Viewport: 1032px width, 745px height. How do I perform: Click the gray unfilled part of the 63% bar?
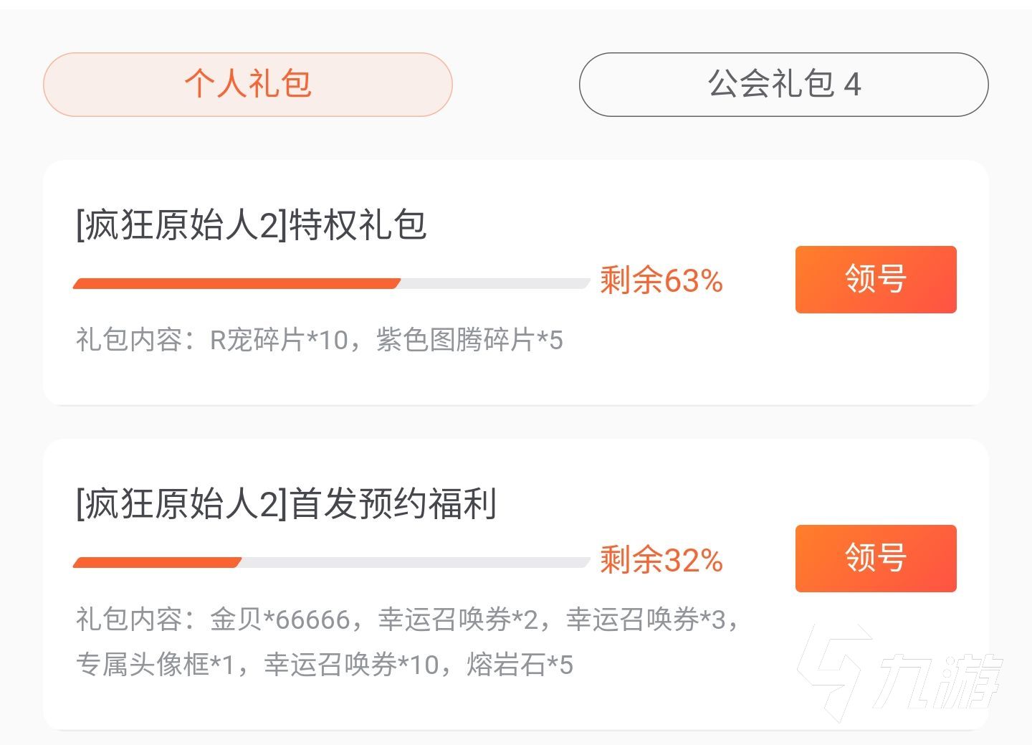click(494, 283)
